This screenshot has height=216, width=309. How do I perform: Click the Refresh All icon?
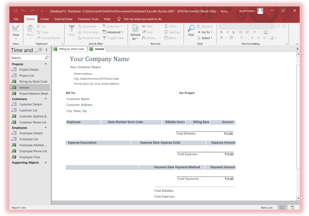pos(135,29)
